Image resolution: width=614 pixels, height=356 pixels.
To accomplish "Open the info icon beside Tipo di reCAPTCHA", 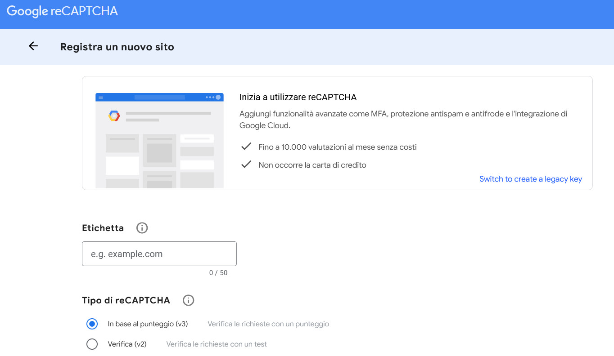I will point(188,300).
